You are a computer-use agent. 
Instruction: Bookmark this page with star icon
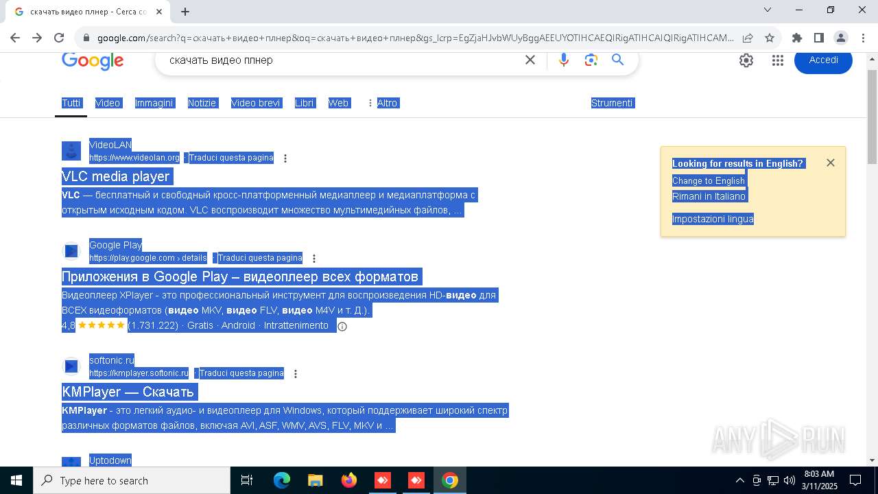[x=770, y=38]
